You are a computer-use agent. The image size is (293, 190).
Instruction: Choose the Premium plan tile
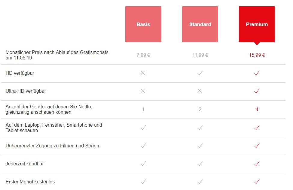pos(257,24)
